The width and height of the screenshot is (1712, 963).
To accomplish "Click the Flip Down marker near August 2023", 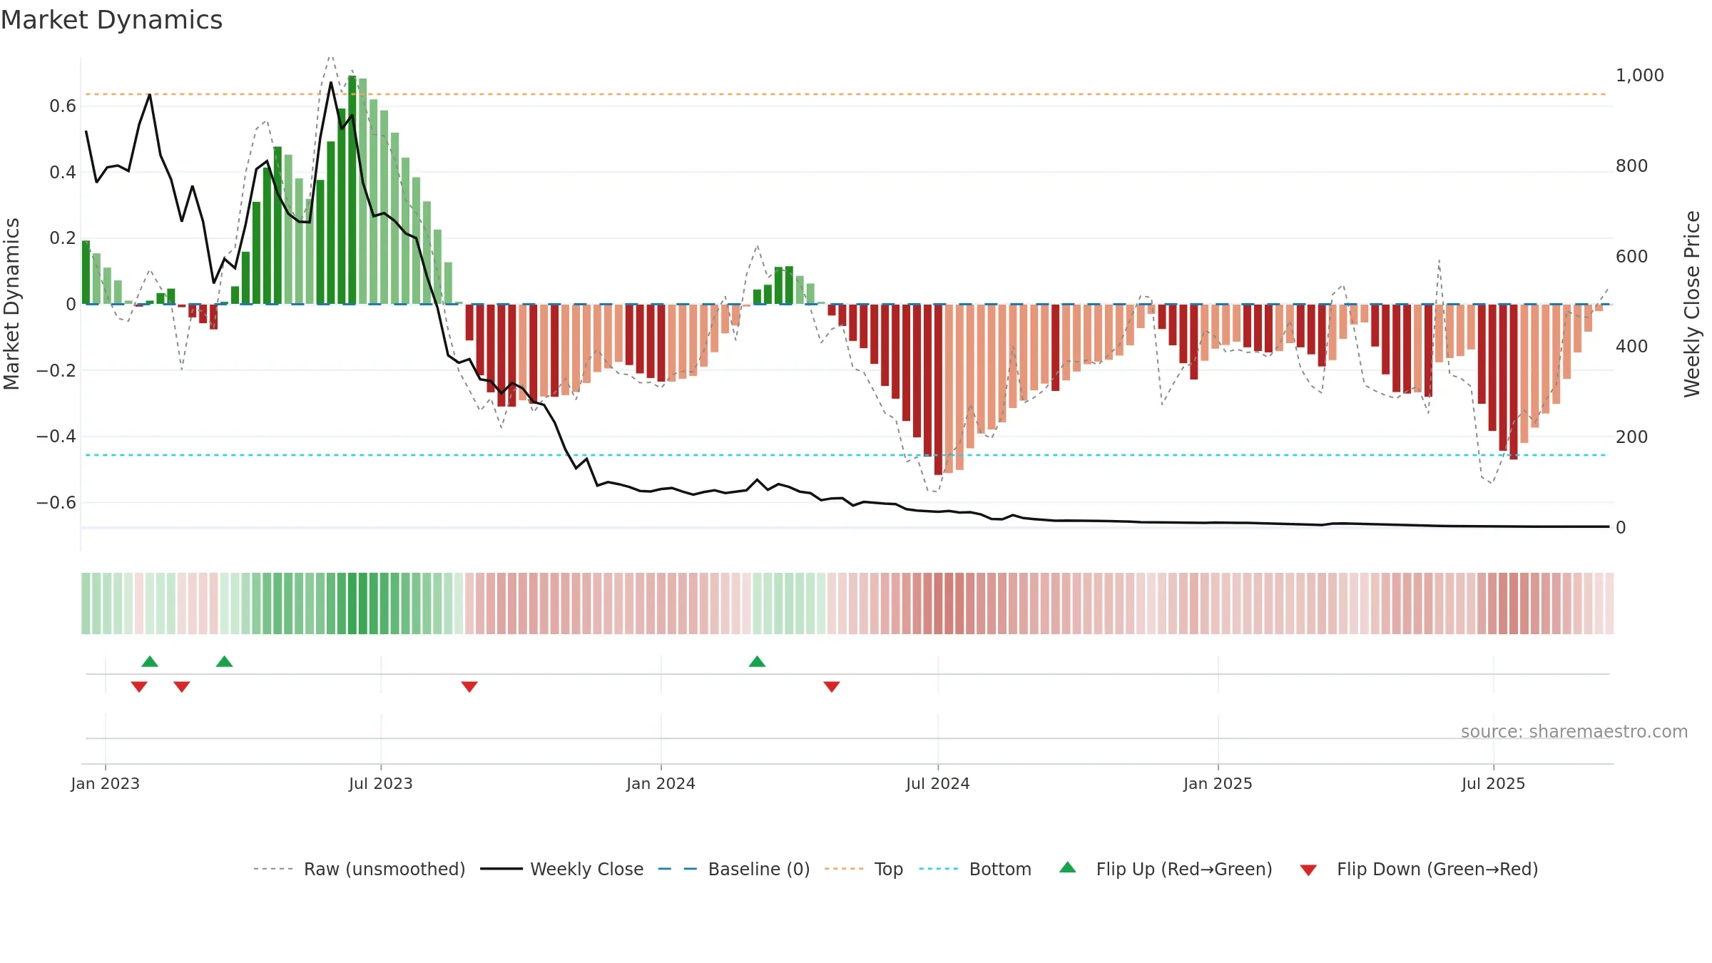I will (469, 686).
